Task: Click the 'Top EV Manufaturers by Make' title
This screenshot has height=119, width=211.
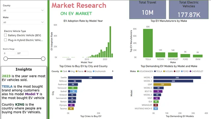Action: tap(169, 21)
